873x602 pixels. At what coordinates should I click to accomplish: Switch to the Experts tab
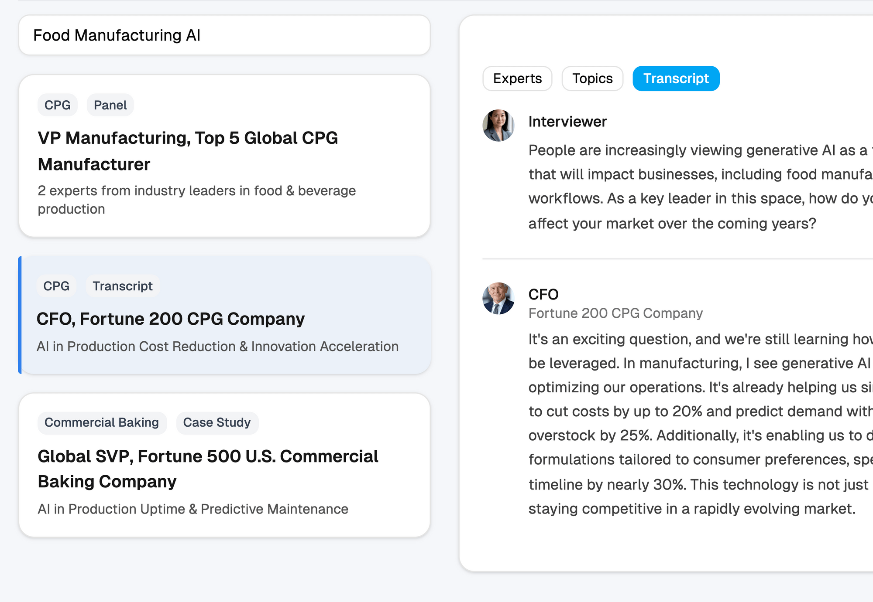click(x=517, y=78)
